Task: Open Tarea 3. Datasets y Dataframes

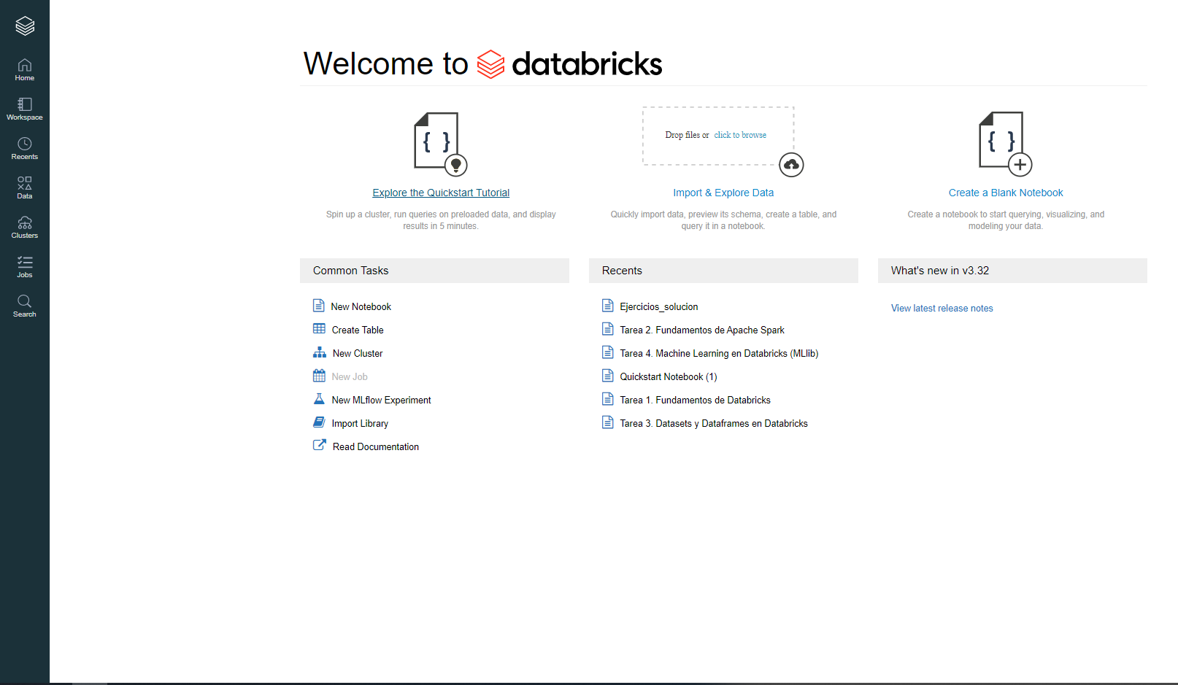Action: pyautogui.click(x=714, y=424)
